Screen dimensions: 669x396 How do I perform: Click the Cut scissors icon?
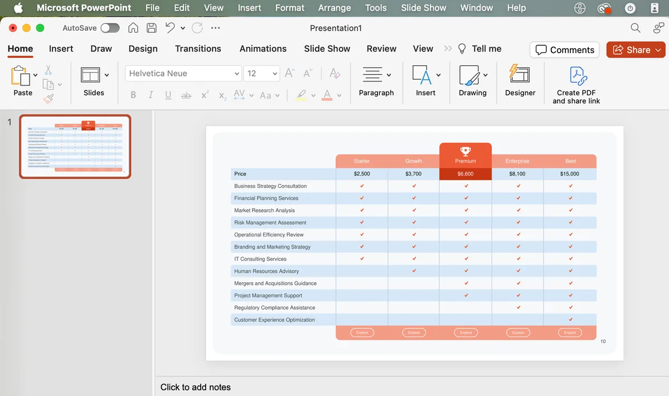[x=48, y=70]
